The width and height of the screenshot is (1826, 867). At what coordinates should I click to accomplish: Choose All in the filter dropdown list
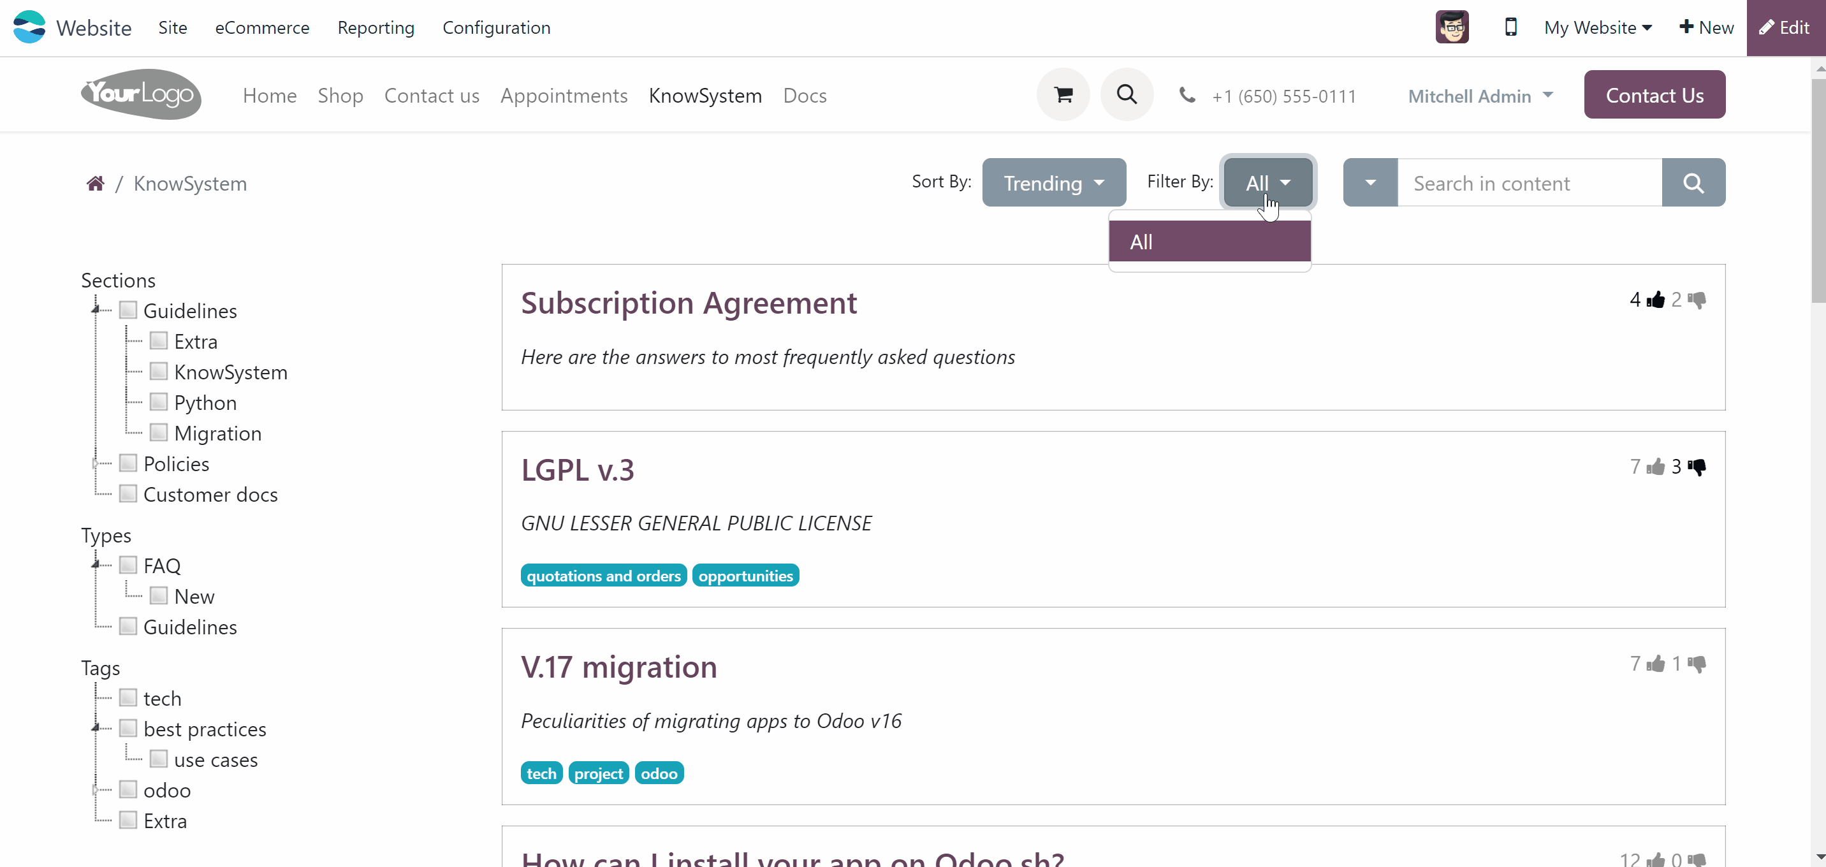click(x=1210, y=241)
